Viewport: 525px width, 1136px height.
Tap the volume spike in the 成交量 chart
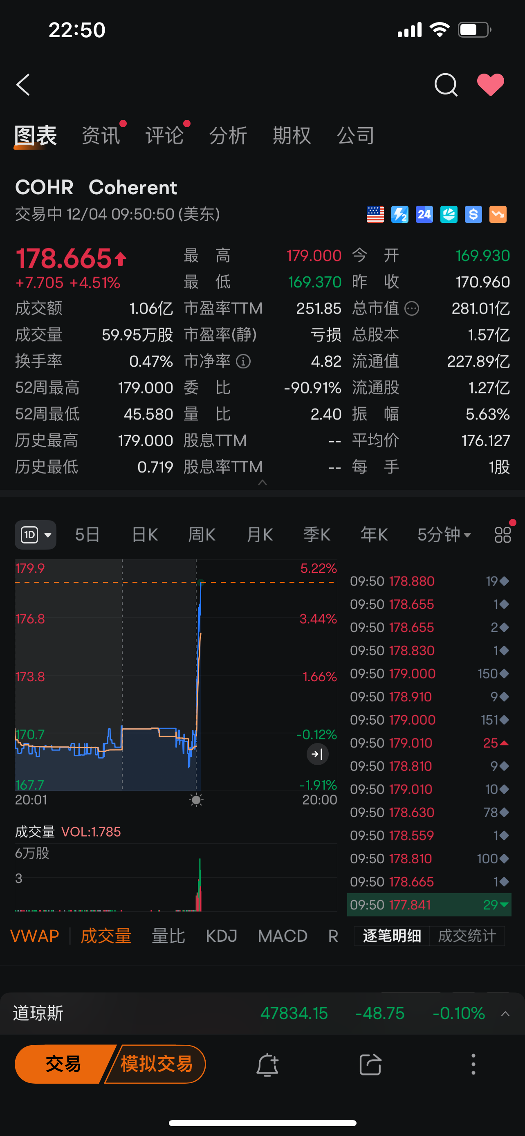tap(199, 884)
